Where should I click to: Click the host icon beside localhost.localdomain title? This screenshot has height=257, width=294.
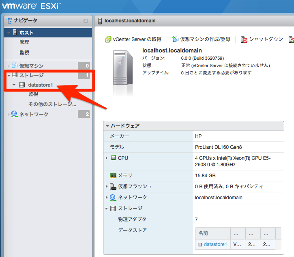coord(100,21)
